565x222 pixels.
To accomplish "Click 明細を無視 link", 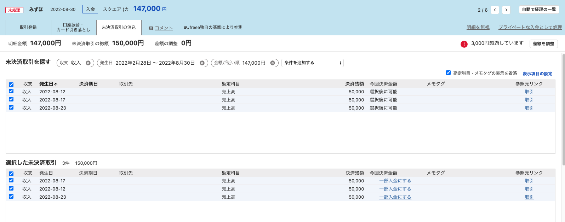I will (478, 27).
